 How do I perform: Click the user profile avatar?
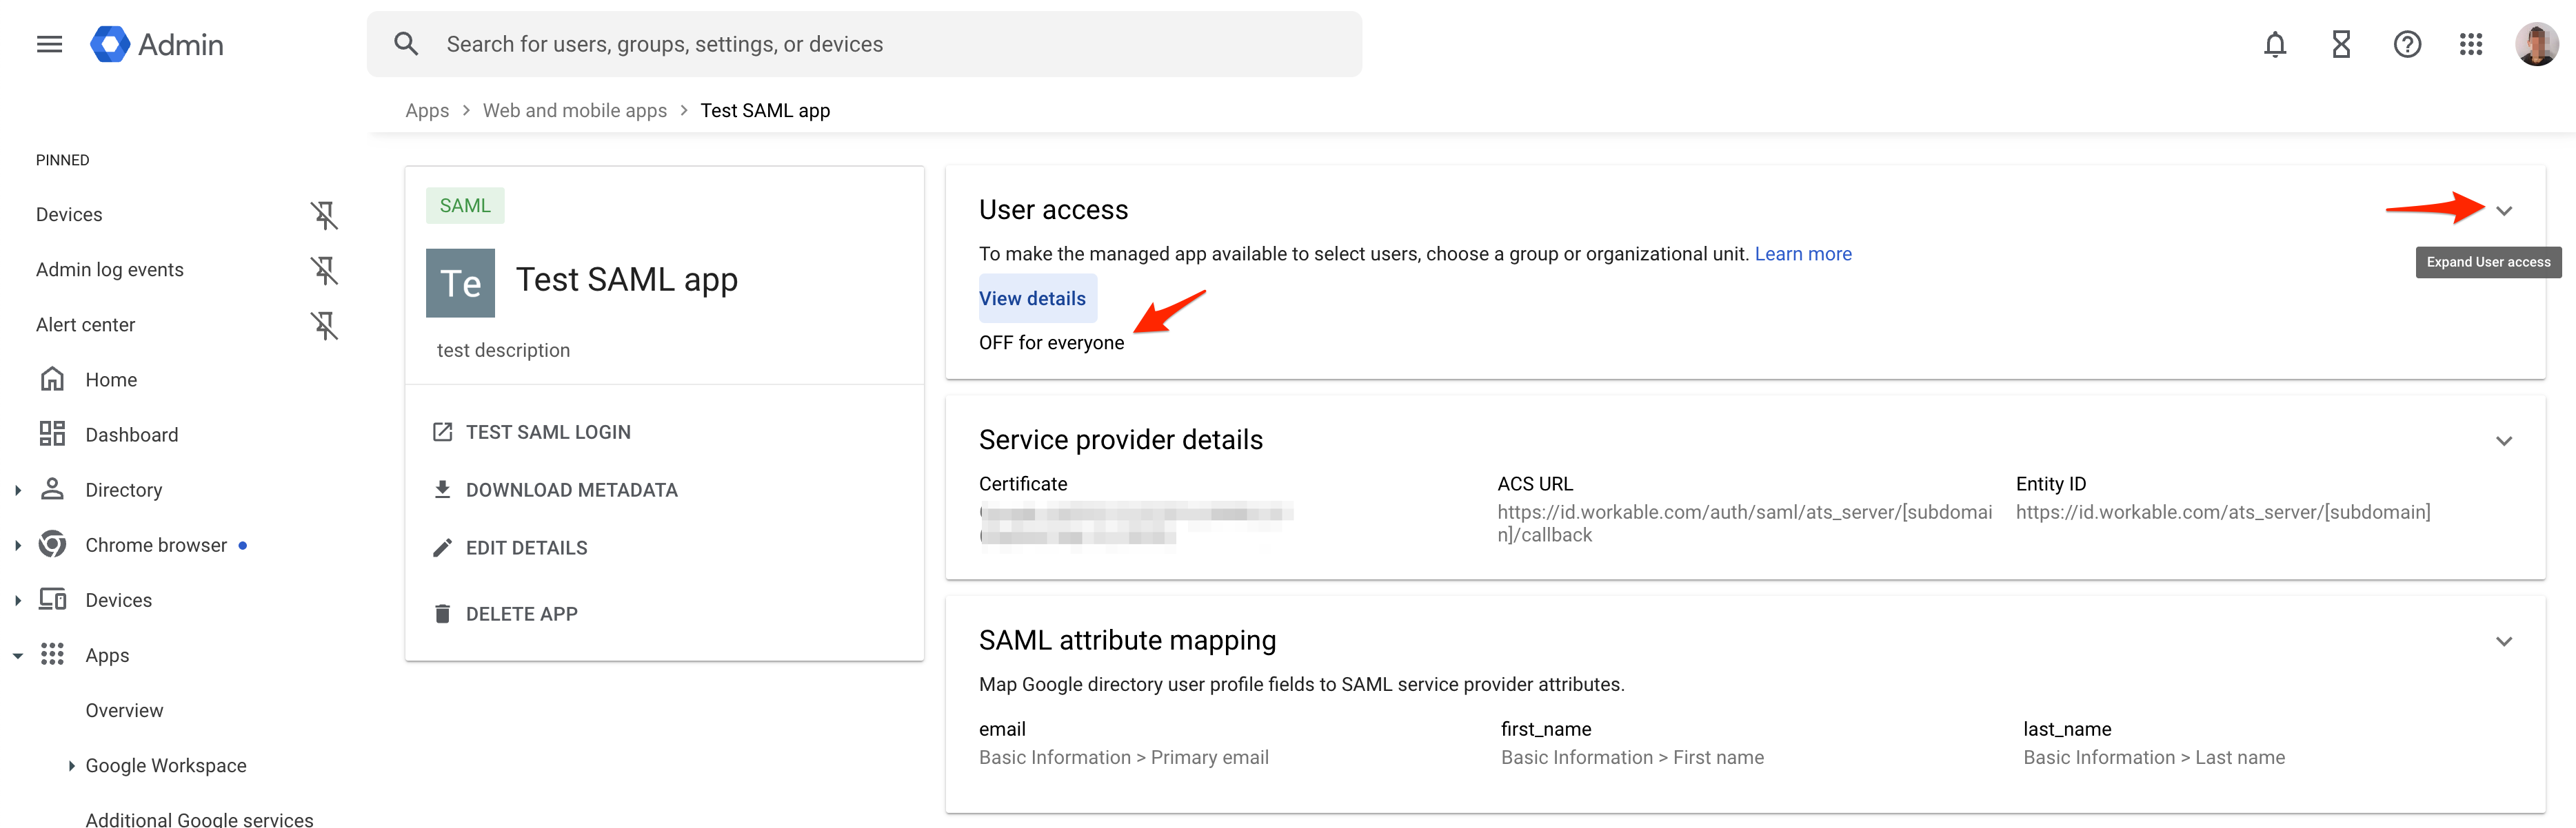(2536, 44)
